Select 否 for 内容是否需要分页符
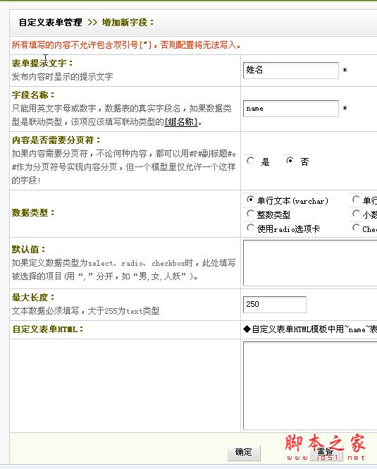The height and width of the screenshot is (469, 377). [290, 161]
